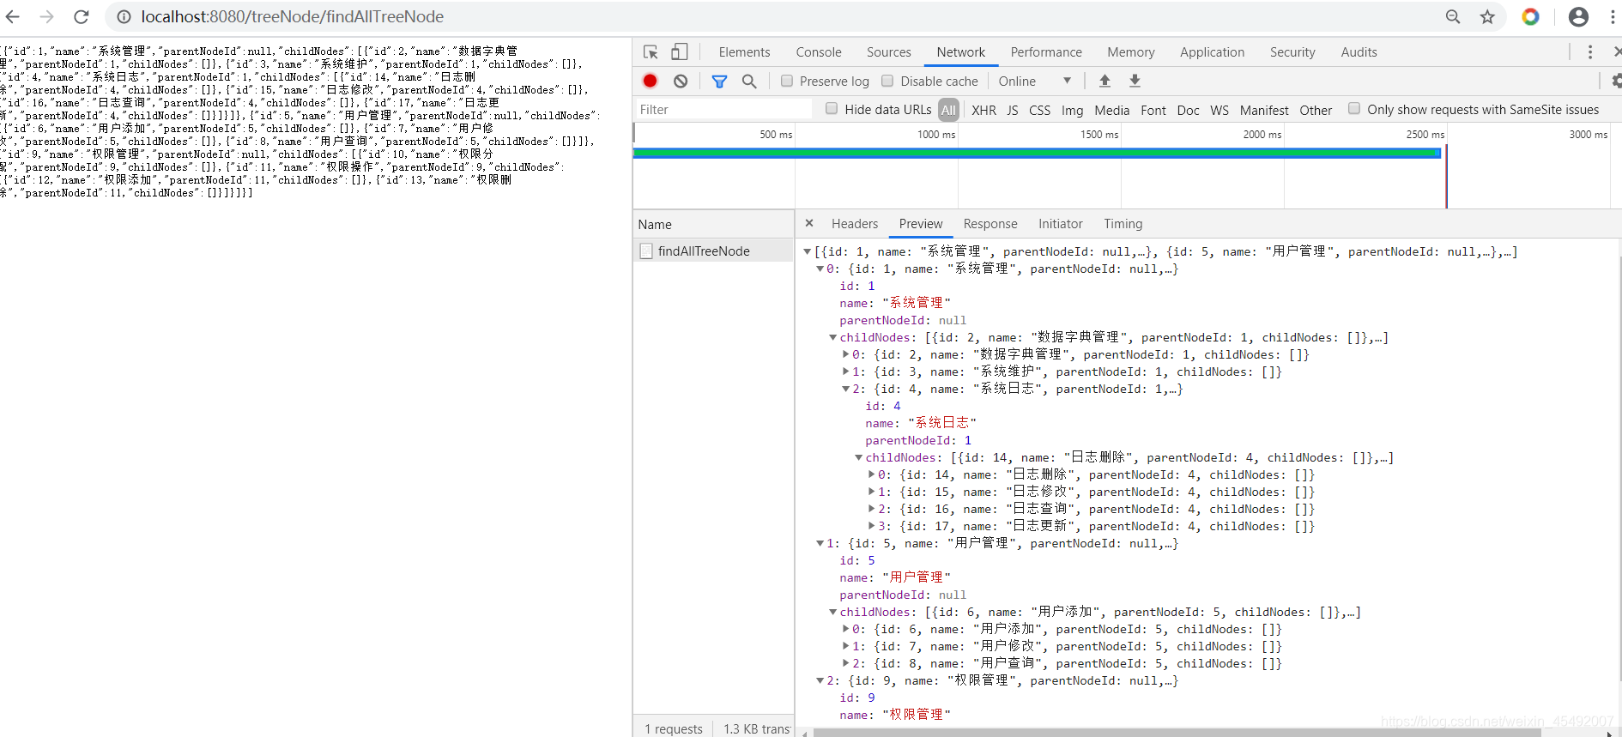
Task: Expand the id 14 log delete node
Action: [871, 474]
